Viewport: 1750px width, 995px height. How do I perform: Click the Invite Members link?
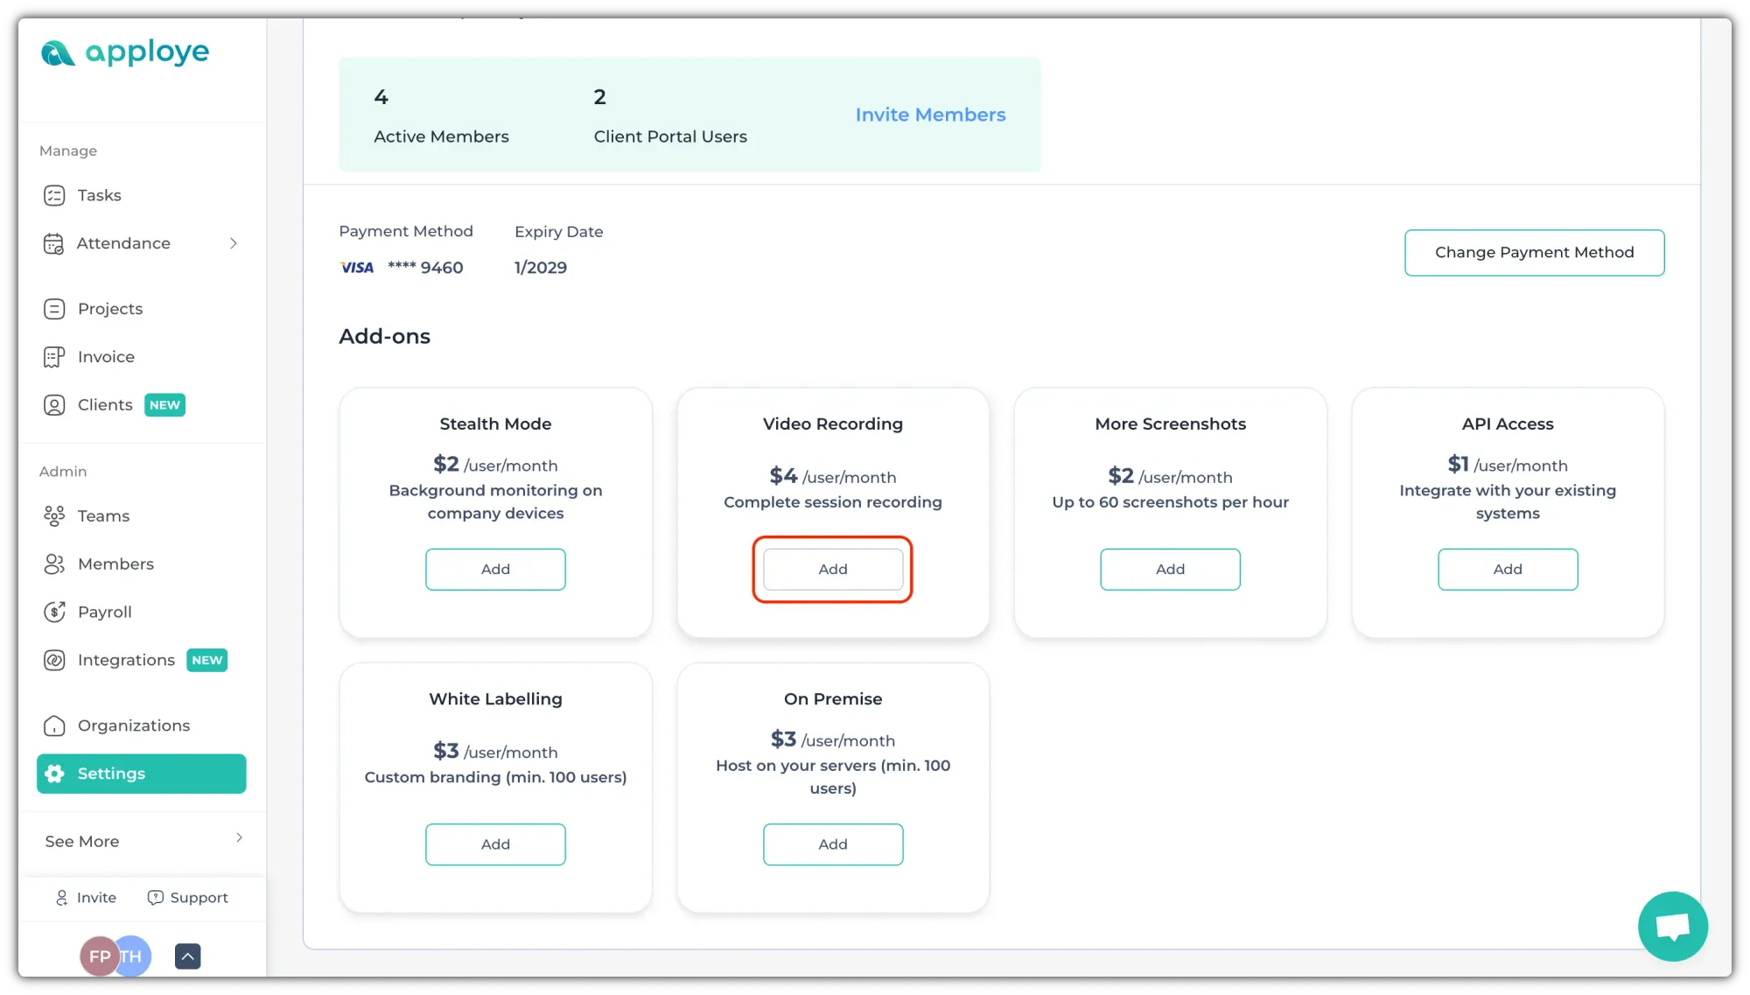930,115
